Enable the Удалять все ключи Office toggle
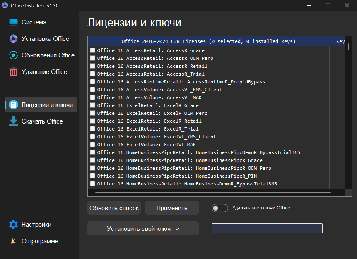The height and width of the screenshot is (259, 357). point(220,208)
